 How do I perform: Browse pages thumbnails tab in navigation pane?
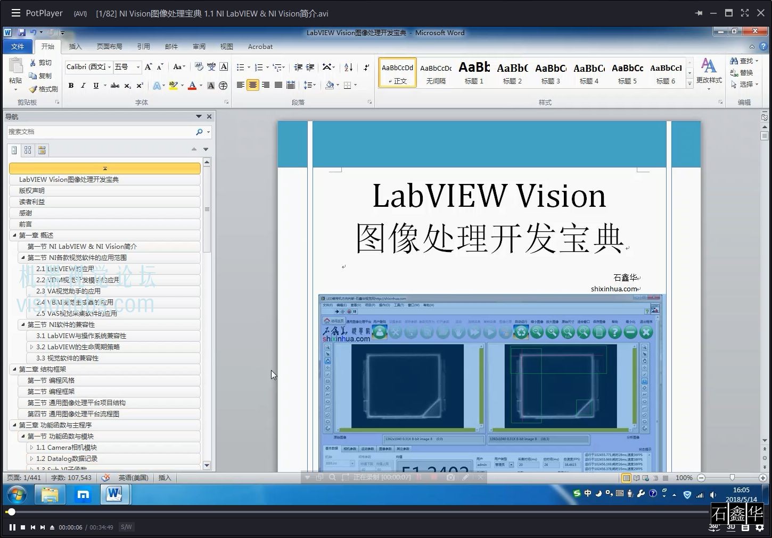click(x=28, y=150)
